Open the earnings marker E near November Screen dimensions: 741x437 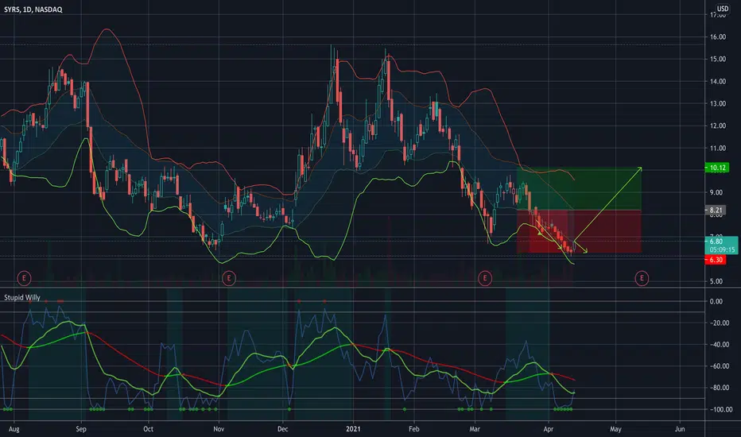click(x=229, y=278)
